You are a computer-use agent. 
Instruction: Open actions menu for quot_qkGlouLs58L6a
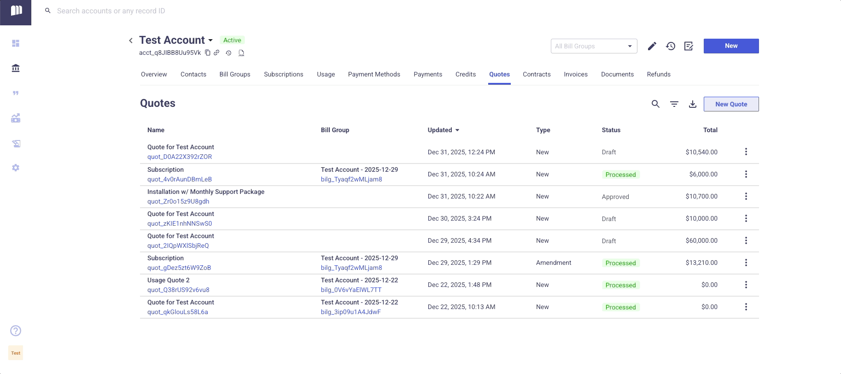[x=746, y=307]
